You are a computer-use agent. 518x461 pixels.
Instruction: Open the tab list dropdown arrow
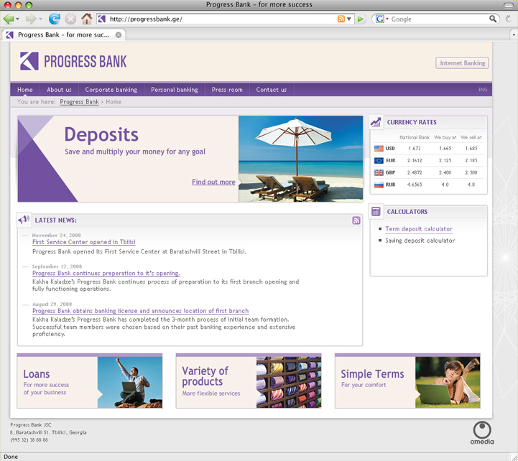click(514, 34)
